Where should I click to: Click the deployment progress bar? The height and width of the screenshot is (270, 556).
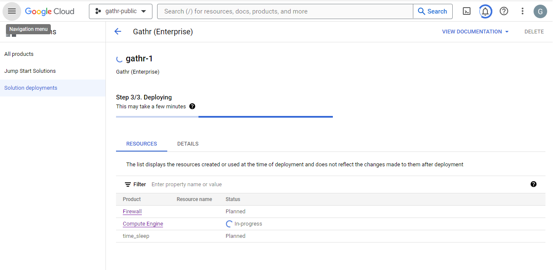(224, 116)
